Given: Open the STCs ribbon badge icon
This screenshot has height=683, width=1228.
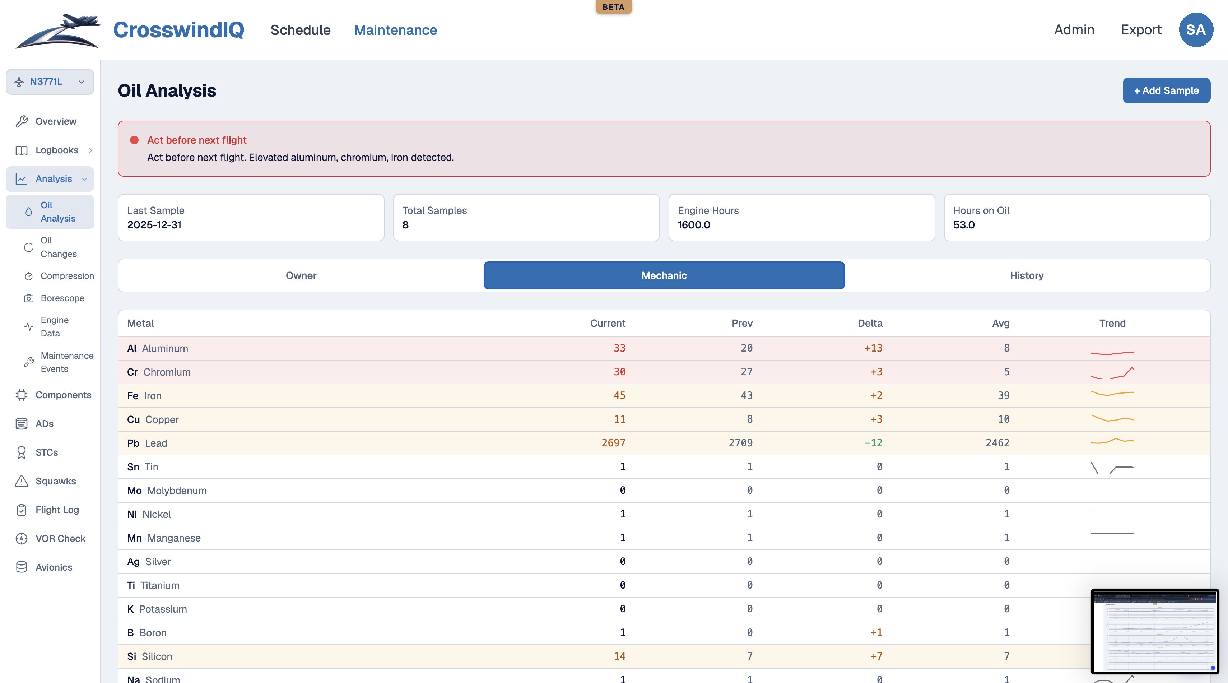Looking at the screenshot, I should [x=22, y=453].
